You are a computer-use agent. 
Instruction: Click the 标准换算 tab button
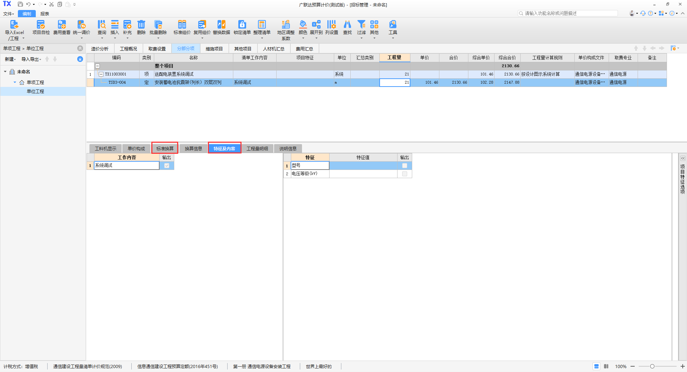coord(165,148)
